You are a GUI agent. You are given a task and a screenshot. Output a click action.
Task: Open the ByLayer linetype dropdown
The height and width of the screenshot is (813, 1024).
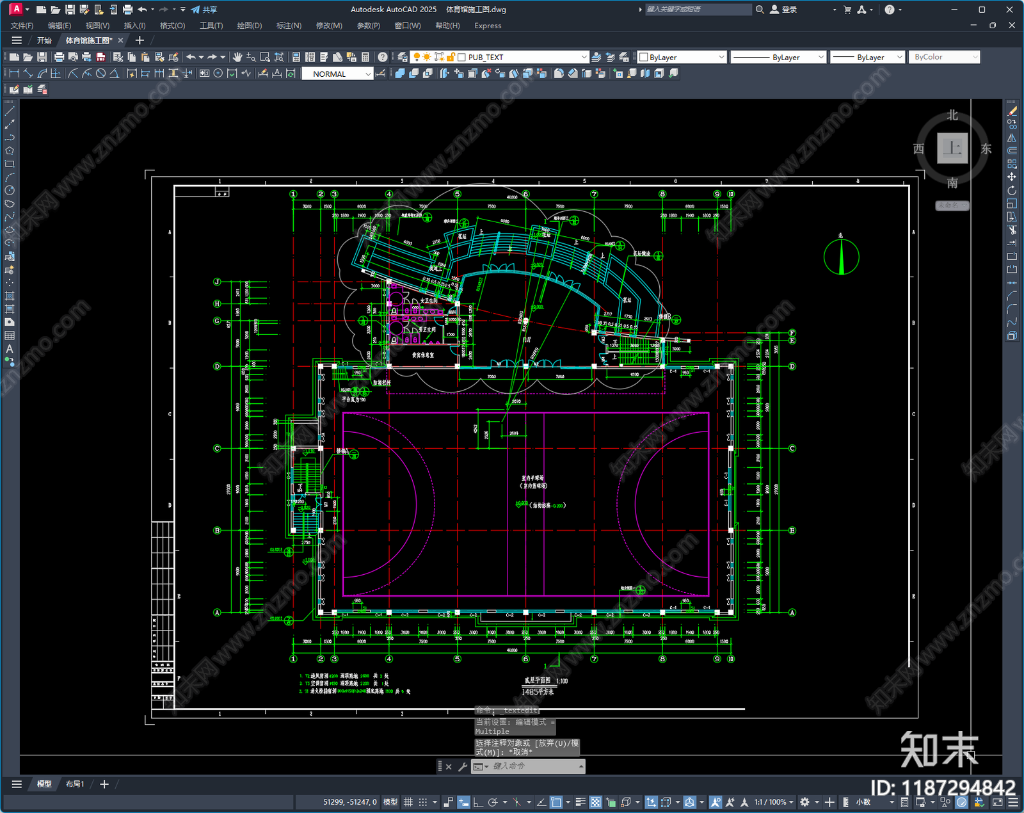(820, 57)
